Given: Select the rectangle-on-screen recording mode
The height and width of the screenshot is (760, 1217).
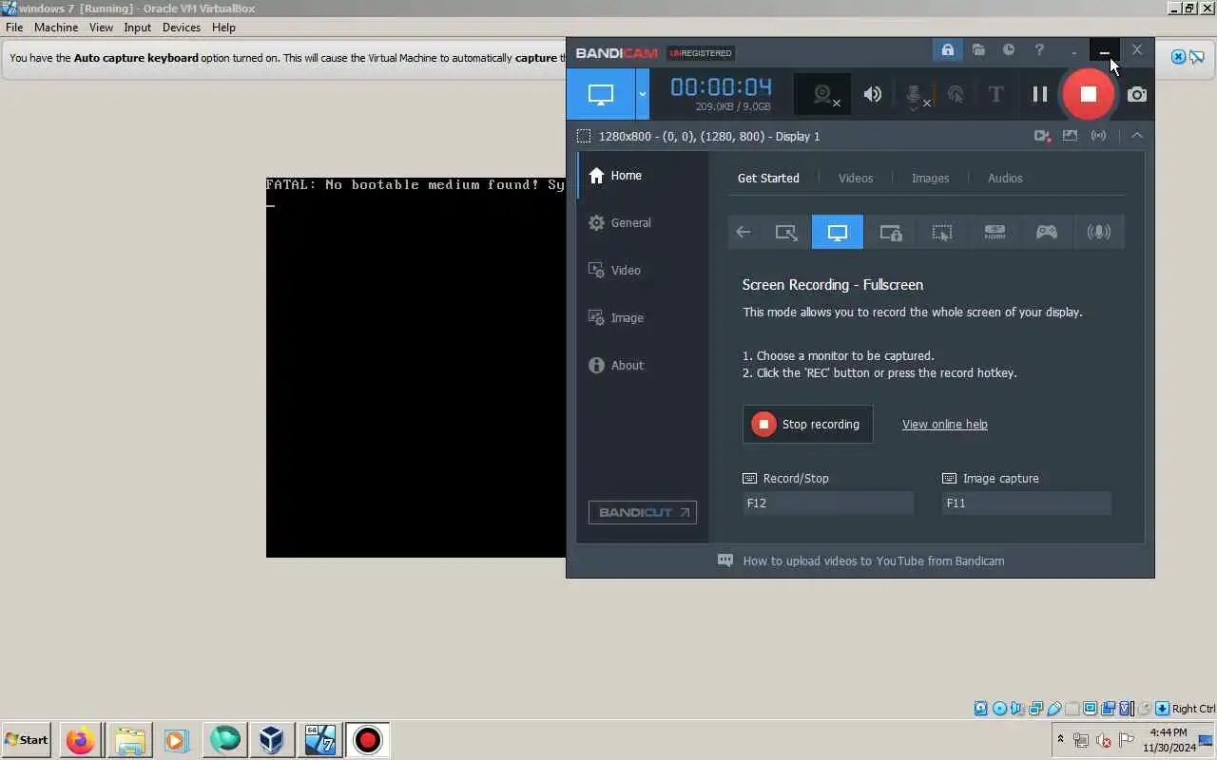Looking at the screenshot, I should (786, 232).
